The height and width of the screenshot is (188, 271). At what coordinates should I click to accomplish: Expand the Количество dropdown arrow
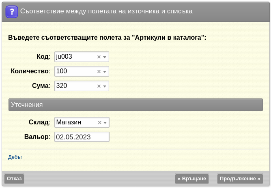pyautogui.click(x=105, y=72)
